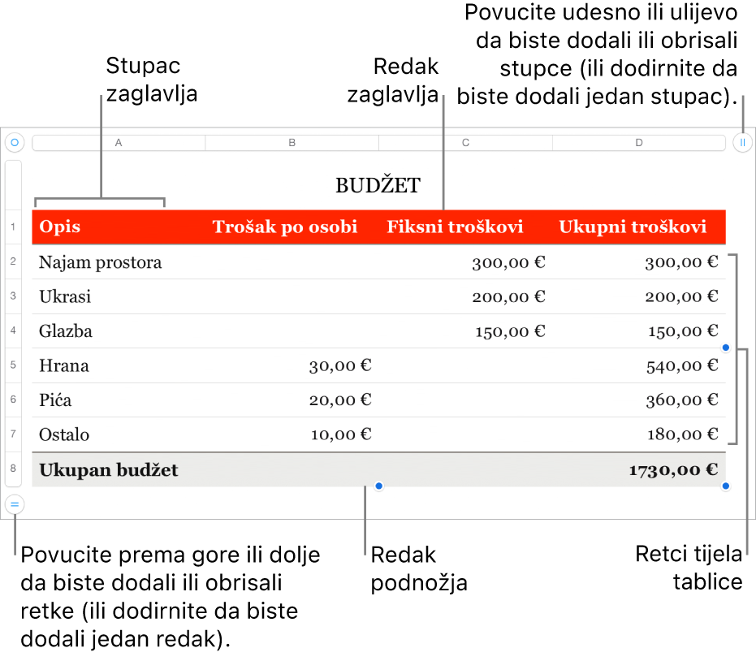This screenshot has height=661, width=756.
Task: Tap the add row handle
Action: (x=15, y=505)
